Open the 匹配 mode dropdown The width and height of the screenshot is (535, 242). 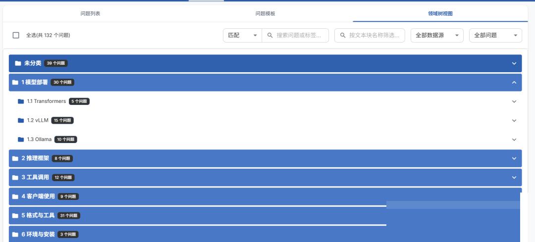click(242, 36)
